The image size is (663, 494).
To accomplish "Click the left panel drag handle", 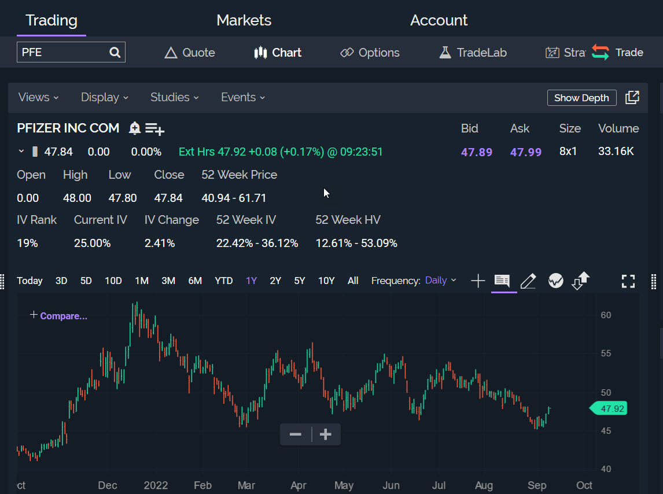I will coord(2,282).
